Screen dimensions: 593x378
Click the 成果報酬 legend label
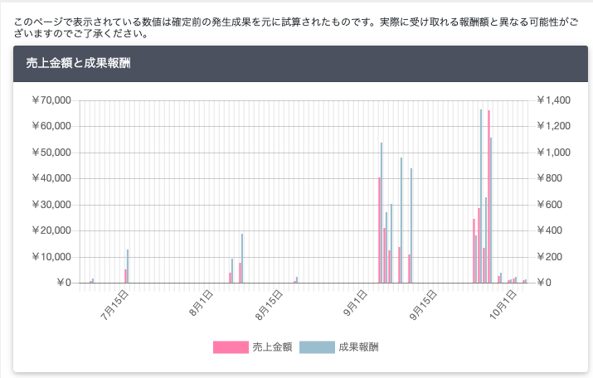(358, 347)
